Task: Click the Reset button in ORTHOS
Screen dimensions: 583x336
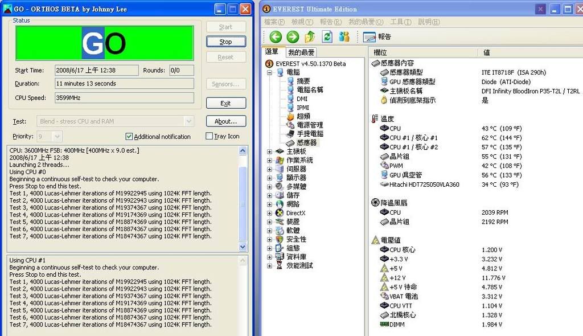Action: 226,57
